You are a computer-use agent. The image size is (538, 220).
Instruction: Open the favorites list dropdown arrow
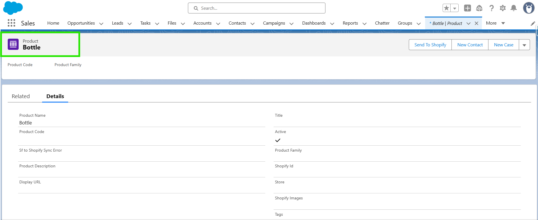(x=455, y=8)
